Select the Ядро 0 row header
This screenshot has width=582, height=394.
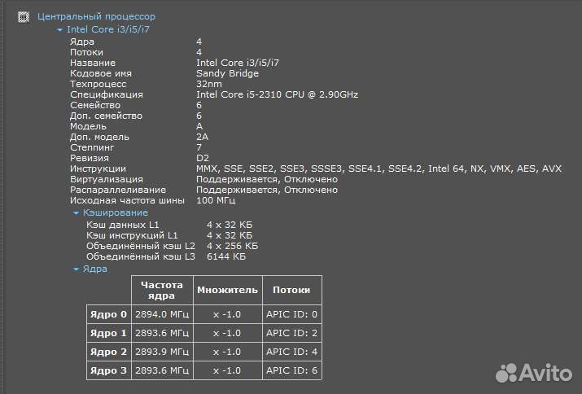click(109, 314)
